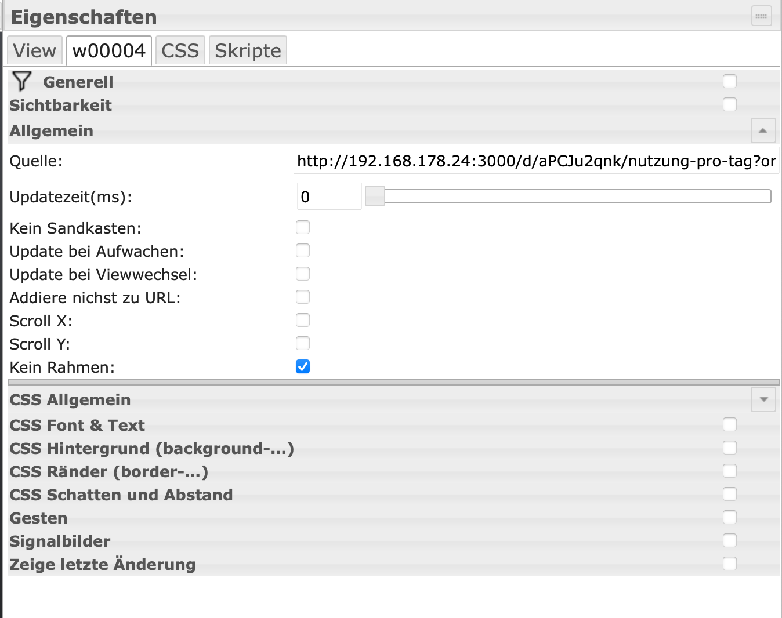The width and height of the screenshot is (782, 618).
Task: Enable Kein Sandkasten checkbox
Action: tap(303, 227)
